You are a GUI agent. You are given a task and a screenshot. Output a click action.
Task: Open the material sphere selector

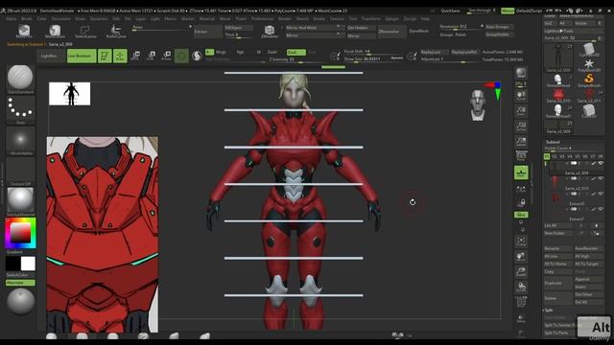tap(20, 201)
